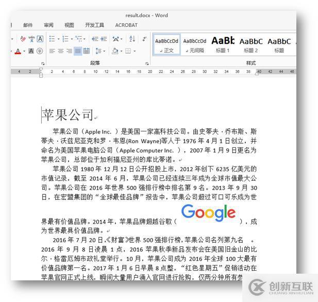The image size is (318, 302).
Task: Switch to the 视图 ribbon tab
Action: pos(69,25)
